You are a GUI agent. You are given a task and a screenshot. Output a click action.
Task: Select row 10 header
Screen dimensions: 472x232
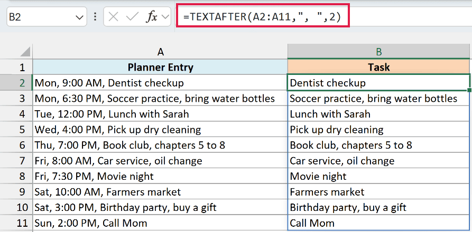coord(16,207)
